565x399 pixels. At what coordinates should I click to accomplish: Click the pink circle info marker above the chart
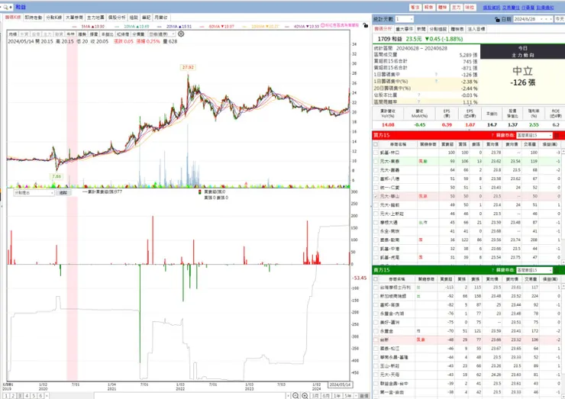pos(323,25)
